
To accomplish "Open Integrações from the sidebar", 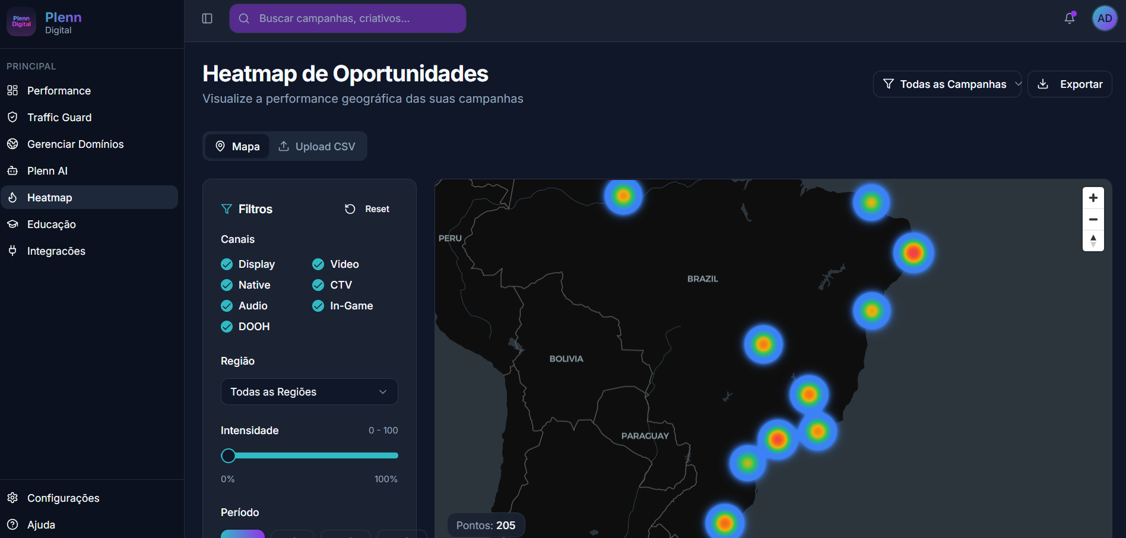I will click(x=56, y=251).
